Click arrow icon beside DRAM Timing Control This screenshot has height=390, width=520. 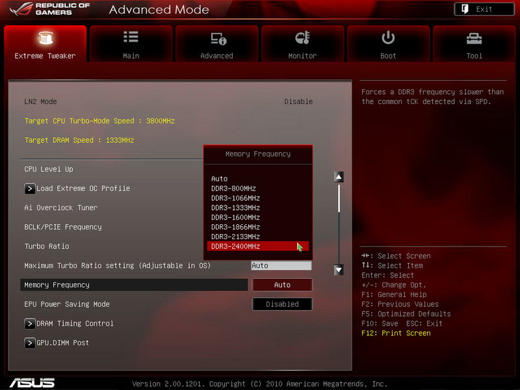click(29, 323)
